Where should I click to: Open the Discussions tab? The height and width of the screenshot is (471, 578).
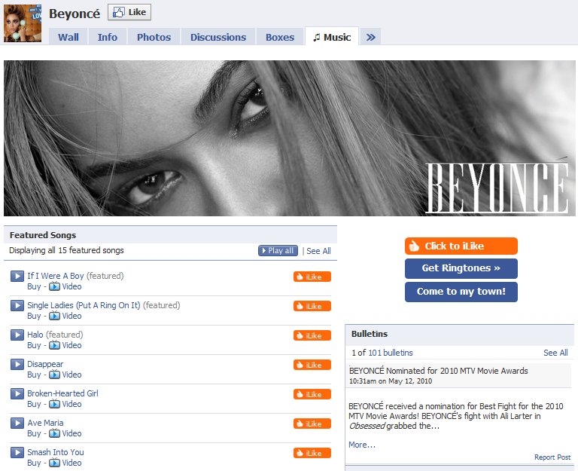[218, 37]
